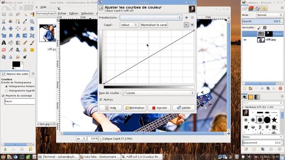
Task: Toggle Moyenne du voisinage checkbox
Action: (3, 96)
